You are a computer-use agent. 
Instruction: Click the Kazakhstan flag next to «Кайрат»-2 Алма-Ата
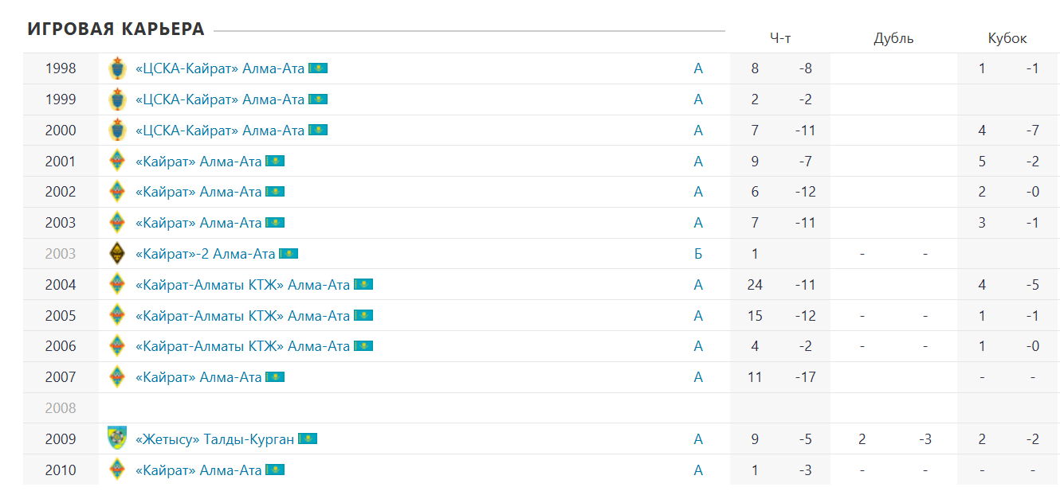(289, 254)
